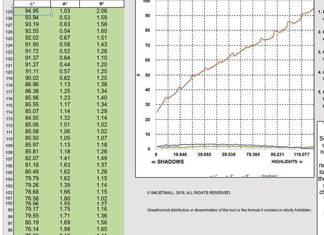Click A* value 1.66 in row 102
Viewport: 324px width, 235px height.
point(65,192)
